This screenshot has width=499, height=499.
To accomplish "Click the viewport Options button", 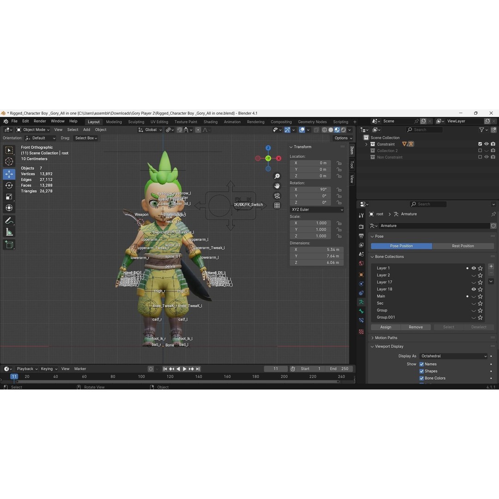I will click(343, 138).
